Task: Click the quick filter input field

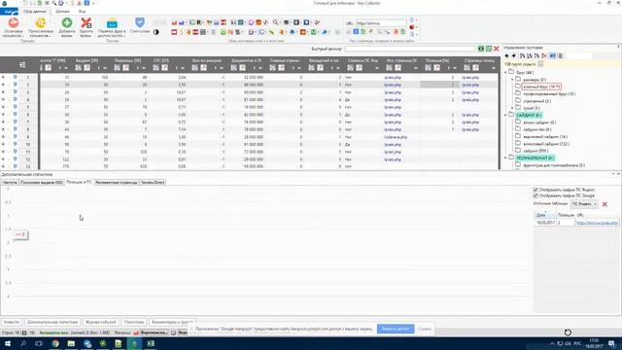Action: 410,49
